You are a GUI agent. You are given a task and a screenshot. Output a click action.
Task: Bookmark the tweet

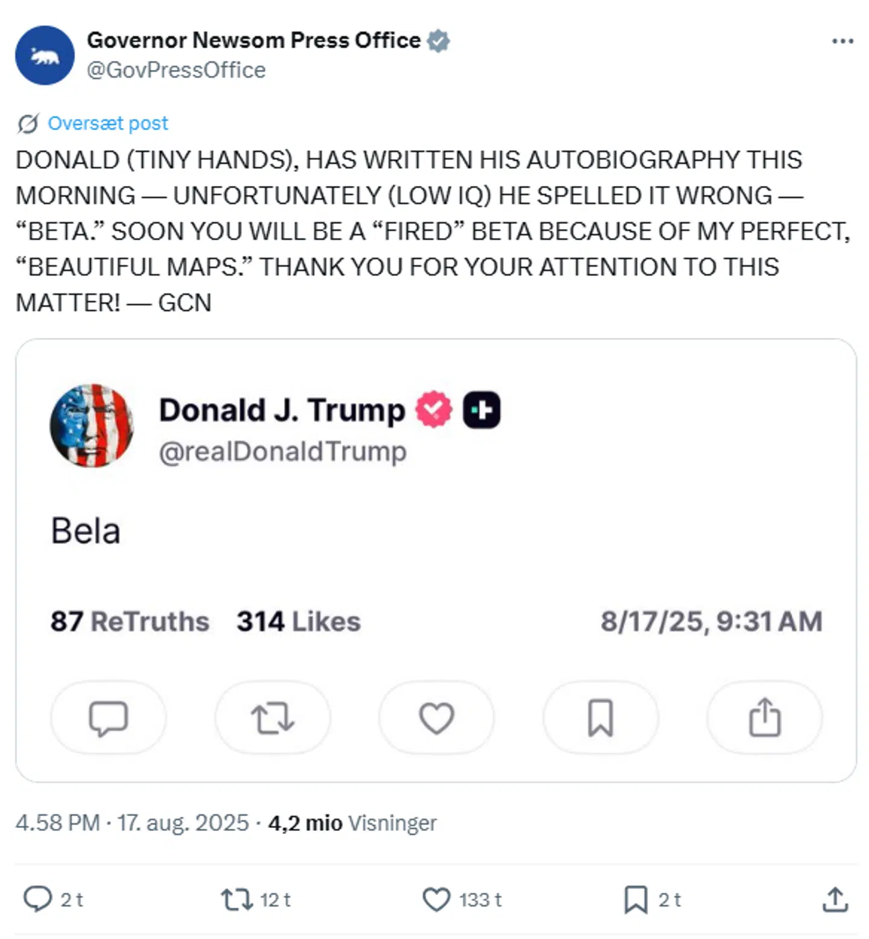[637, 900]
